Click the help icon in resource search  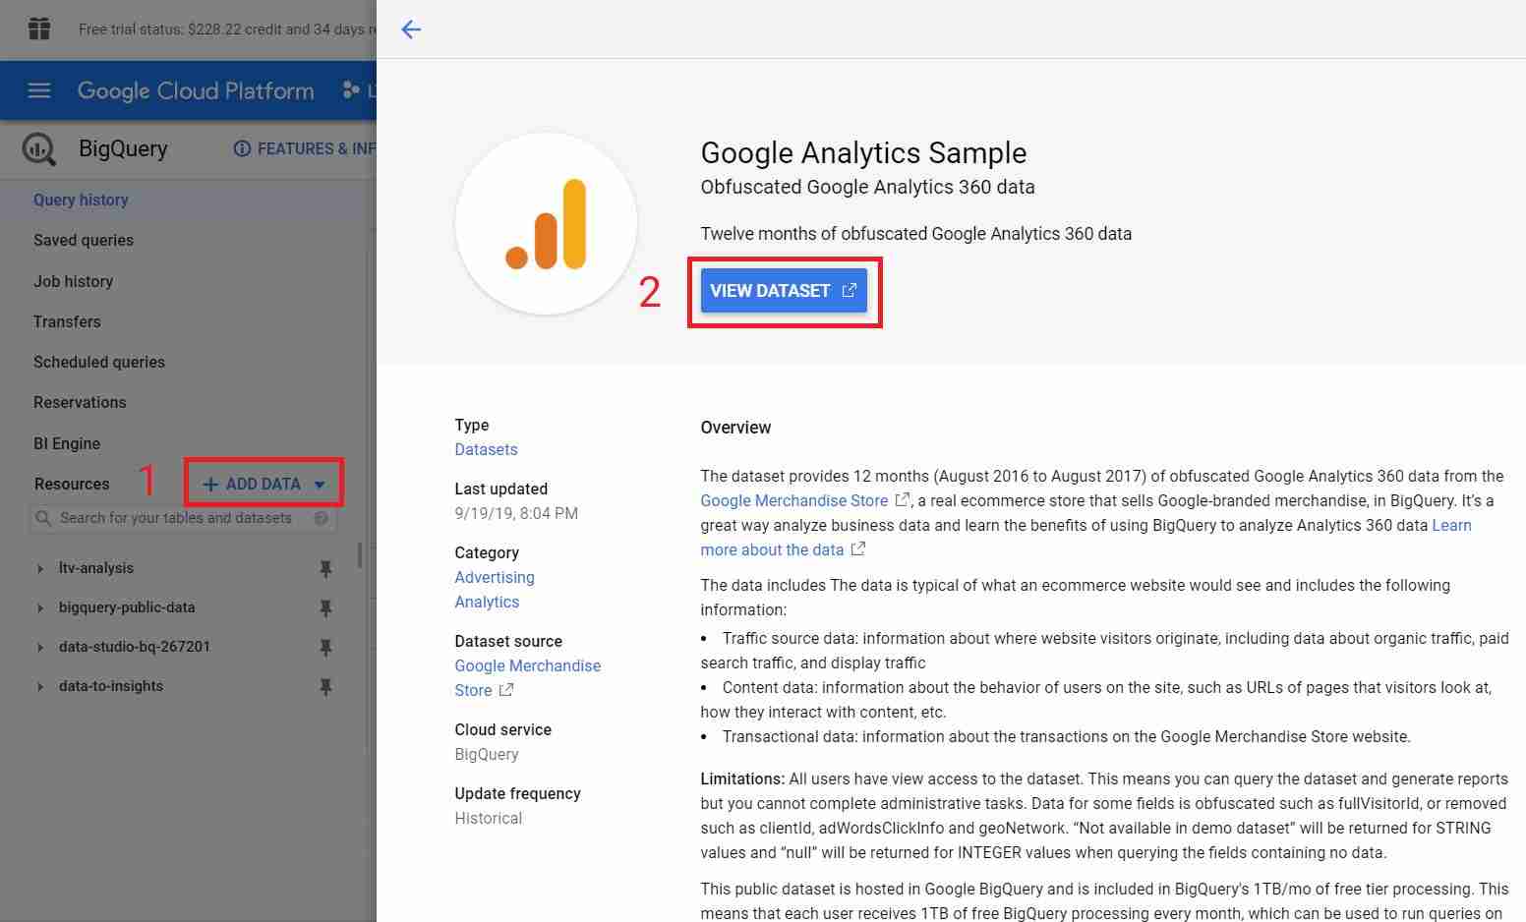(321, 518)
